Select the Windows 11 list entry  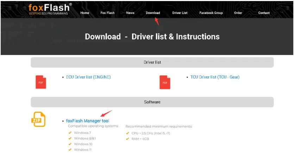83,149
